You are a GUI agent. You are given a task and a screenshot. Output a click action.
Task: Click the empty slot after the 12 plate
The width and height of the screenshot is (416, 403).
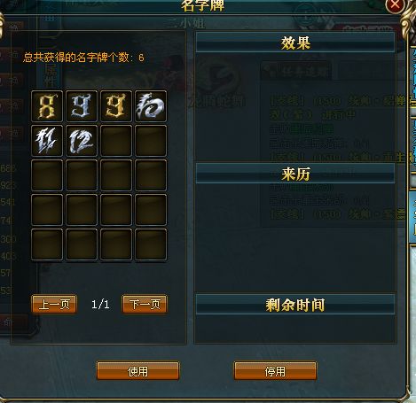(x=116, y=141)
